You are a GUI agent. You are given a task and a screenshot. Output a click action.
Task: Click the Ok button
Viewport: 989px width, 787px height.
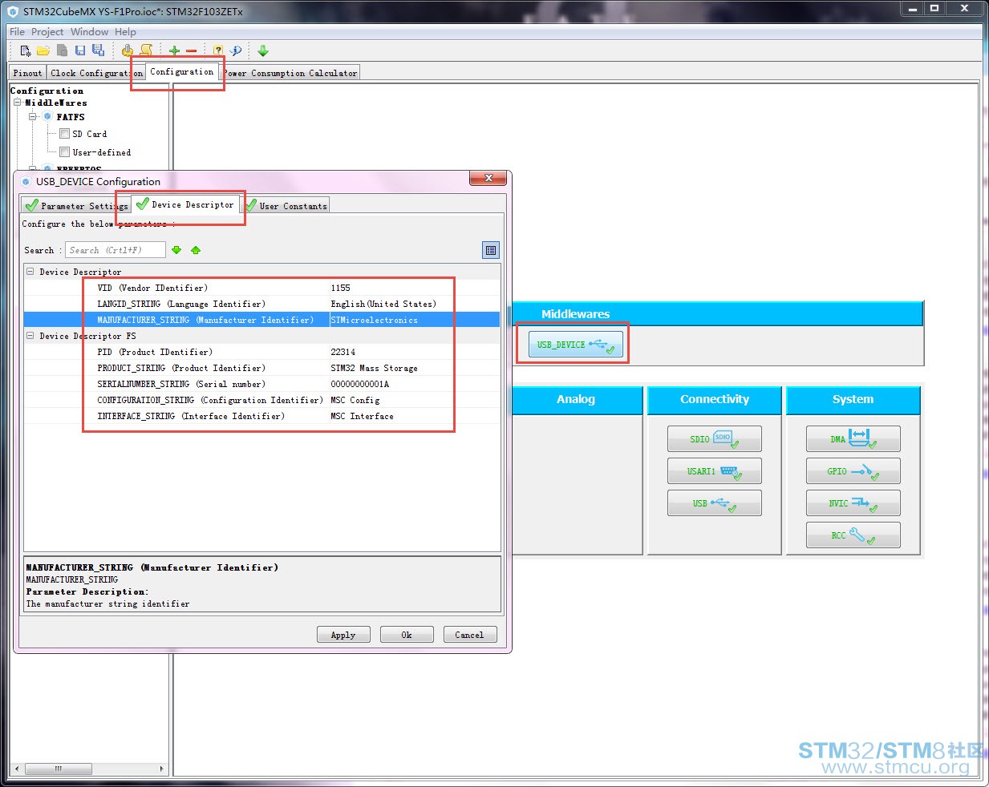[x=407, y=635]
